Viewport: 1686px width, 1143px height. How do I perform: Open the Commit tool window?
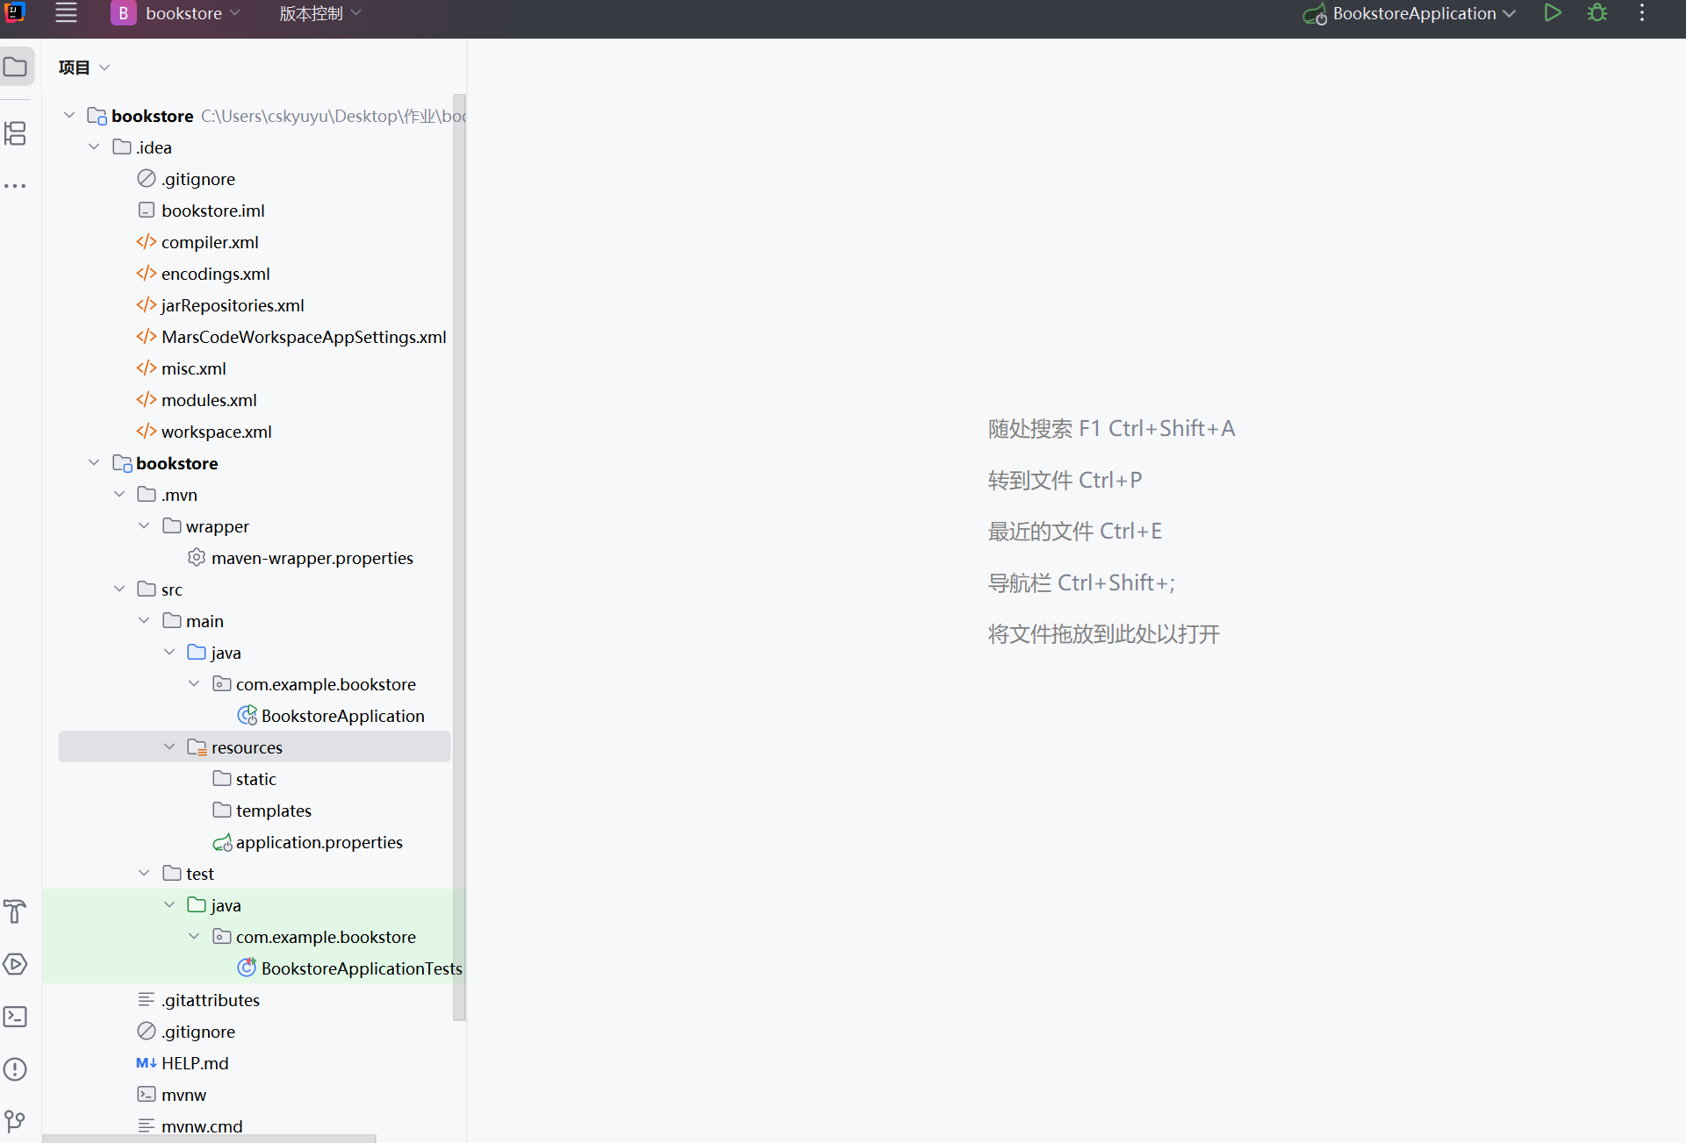click(x=16, y=133)
